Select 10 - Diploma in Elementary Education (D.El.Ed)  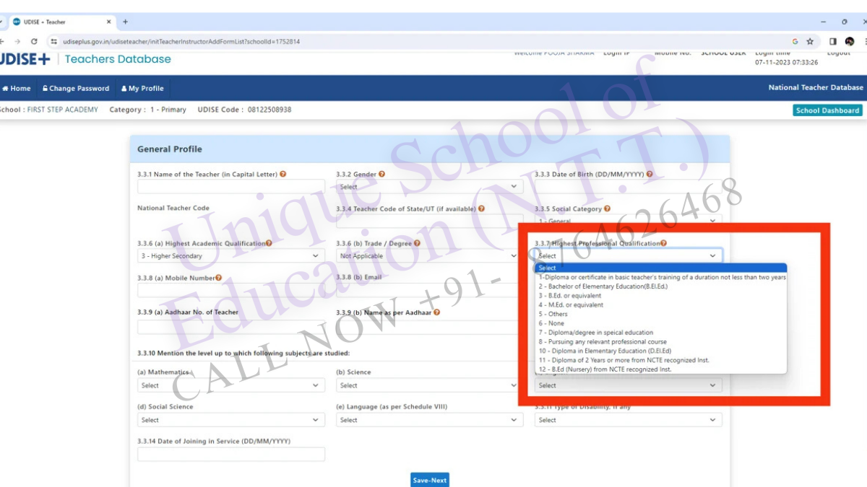tap(661, 351)
